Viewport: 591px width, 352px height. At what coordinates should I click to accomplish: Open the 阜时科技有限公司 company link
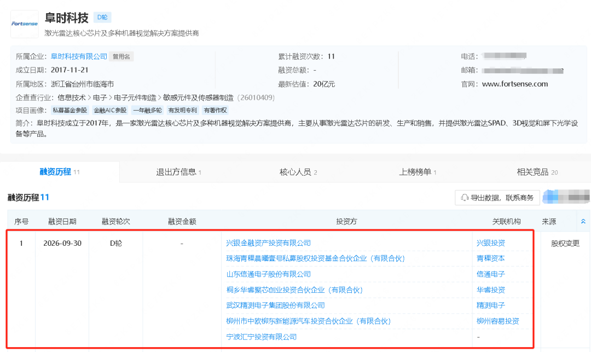click(x=79, y=56)
